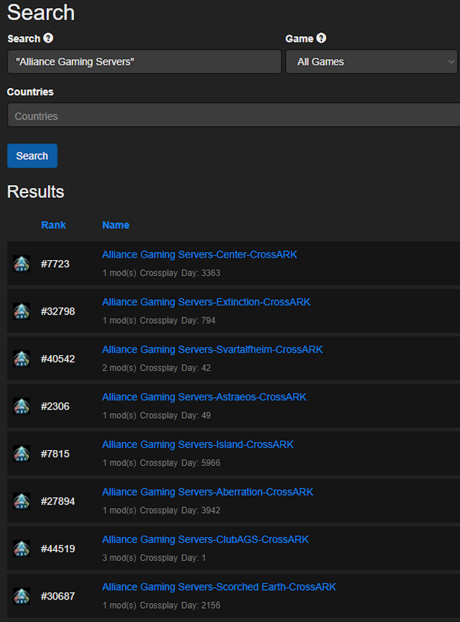Viewport: 460px width, 622px height.
Task: Focus the search text field
Action: coord(144,62)
